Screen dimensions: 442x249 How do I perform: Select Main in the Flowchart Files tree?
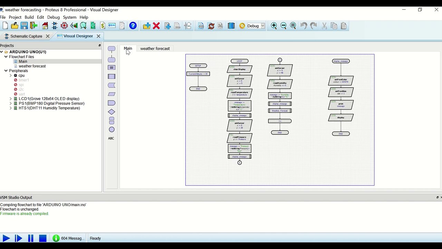(23, 62)
